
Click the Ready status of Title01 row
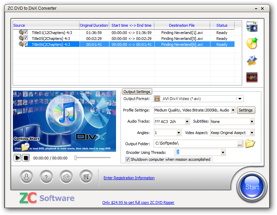(x=222, y=33)
